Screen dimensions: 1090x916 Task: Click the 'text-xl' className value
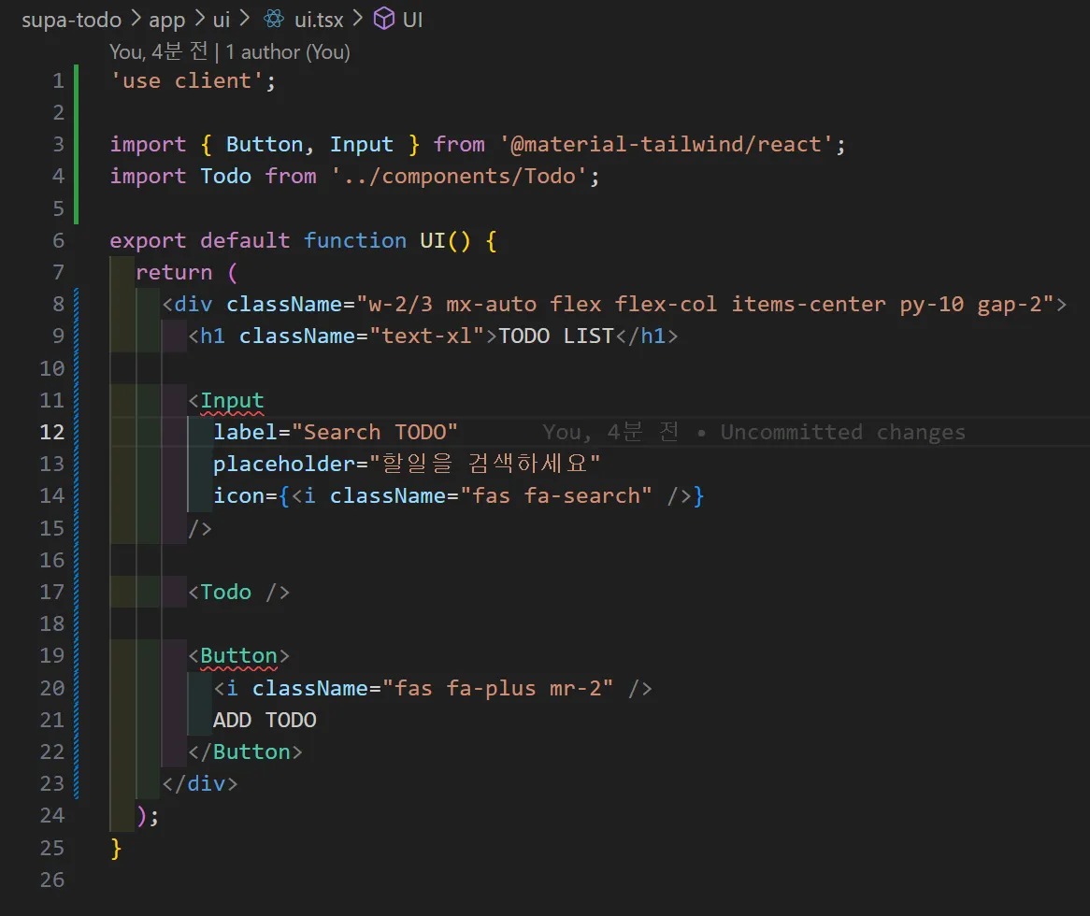(x=427, y=336)
